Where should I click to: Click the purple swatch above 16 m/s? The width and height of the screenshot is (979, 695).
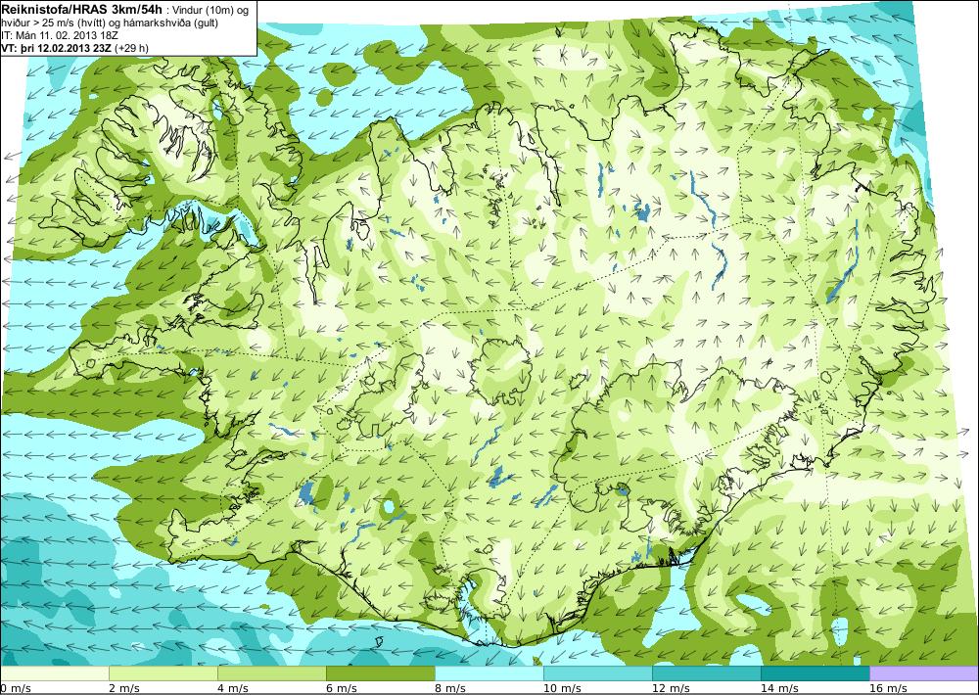924,673
